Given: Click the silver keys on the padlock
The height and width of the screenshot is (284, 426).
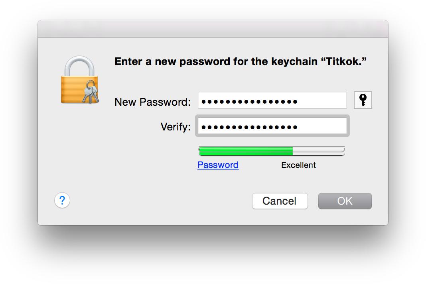Looking at the screenshot, I should 91,93.
